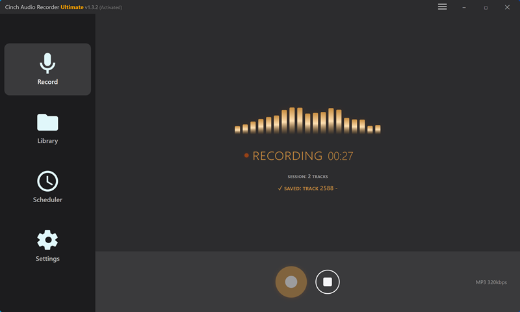The width and height of the screenshot is (520, 312).
Task: Open the Settings gear icon
Action: pyautogui.click(x=47, y=240)
